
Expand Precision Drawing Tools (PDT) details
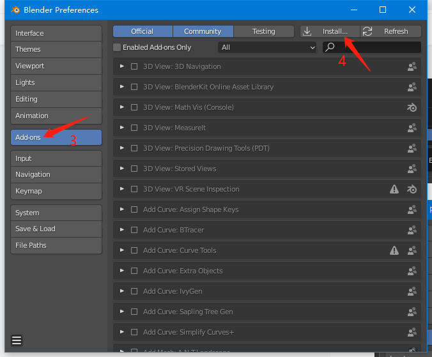122,148
